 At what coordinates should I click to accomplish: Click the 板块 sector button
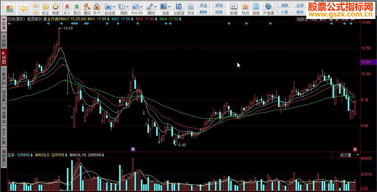[x=300, y=12]
